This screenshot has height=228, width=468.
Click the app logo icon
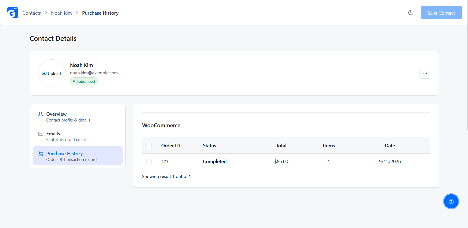click(13, 13)
